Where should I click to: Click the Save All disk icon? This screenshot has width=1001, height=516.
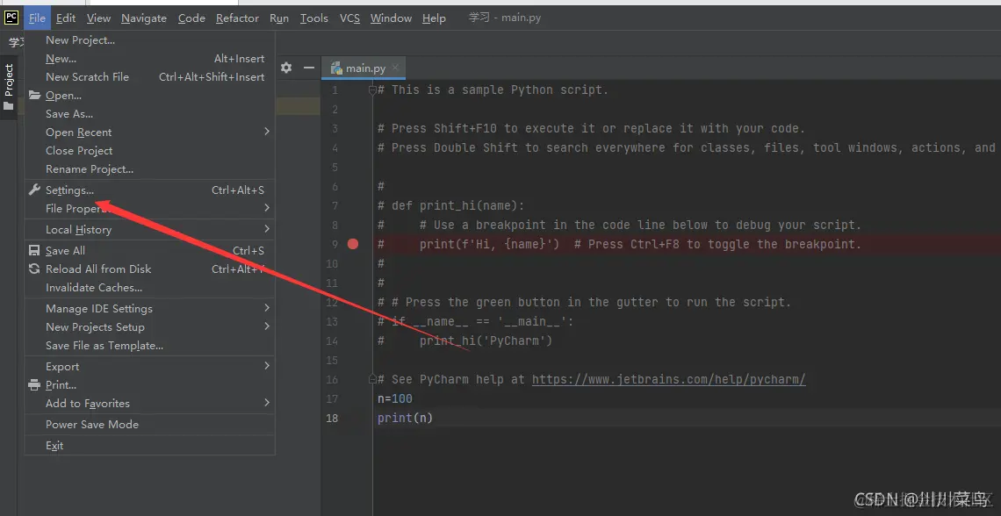pyautogui.click(x=34, y=251)
